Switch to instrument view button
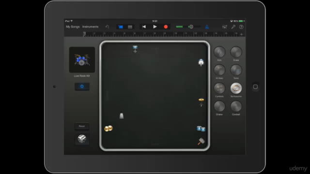 pos(121,27)
